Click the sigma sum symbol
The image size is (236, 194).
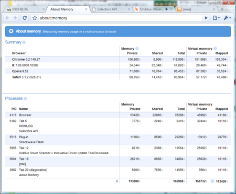pos(117,181)
